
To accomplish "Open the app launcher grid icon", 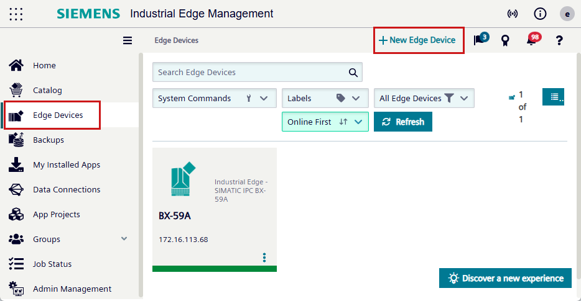I will point(16,14).
